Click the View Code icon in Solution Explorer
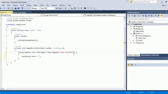Viewport: 168px width, 94px height. click(155, 16)
